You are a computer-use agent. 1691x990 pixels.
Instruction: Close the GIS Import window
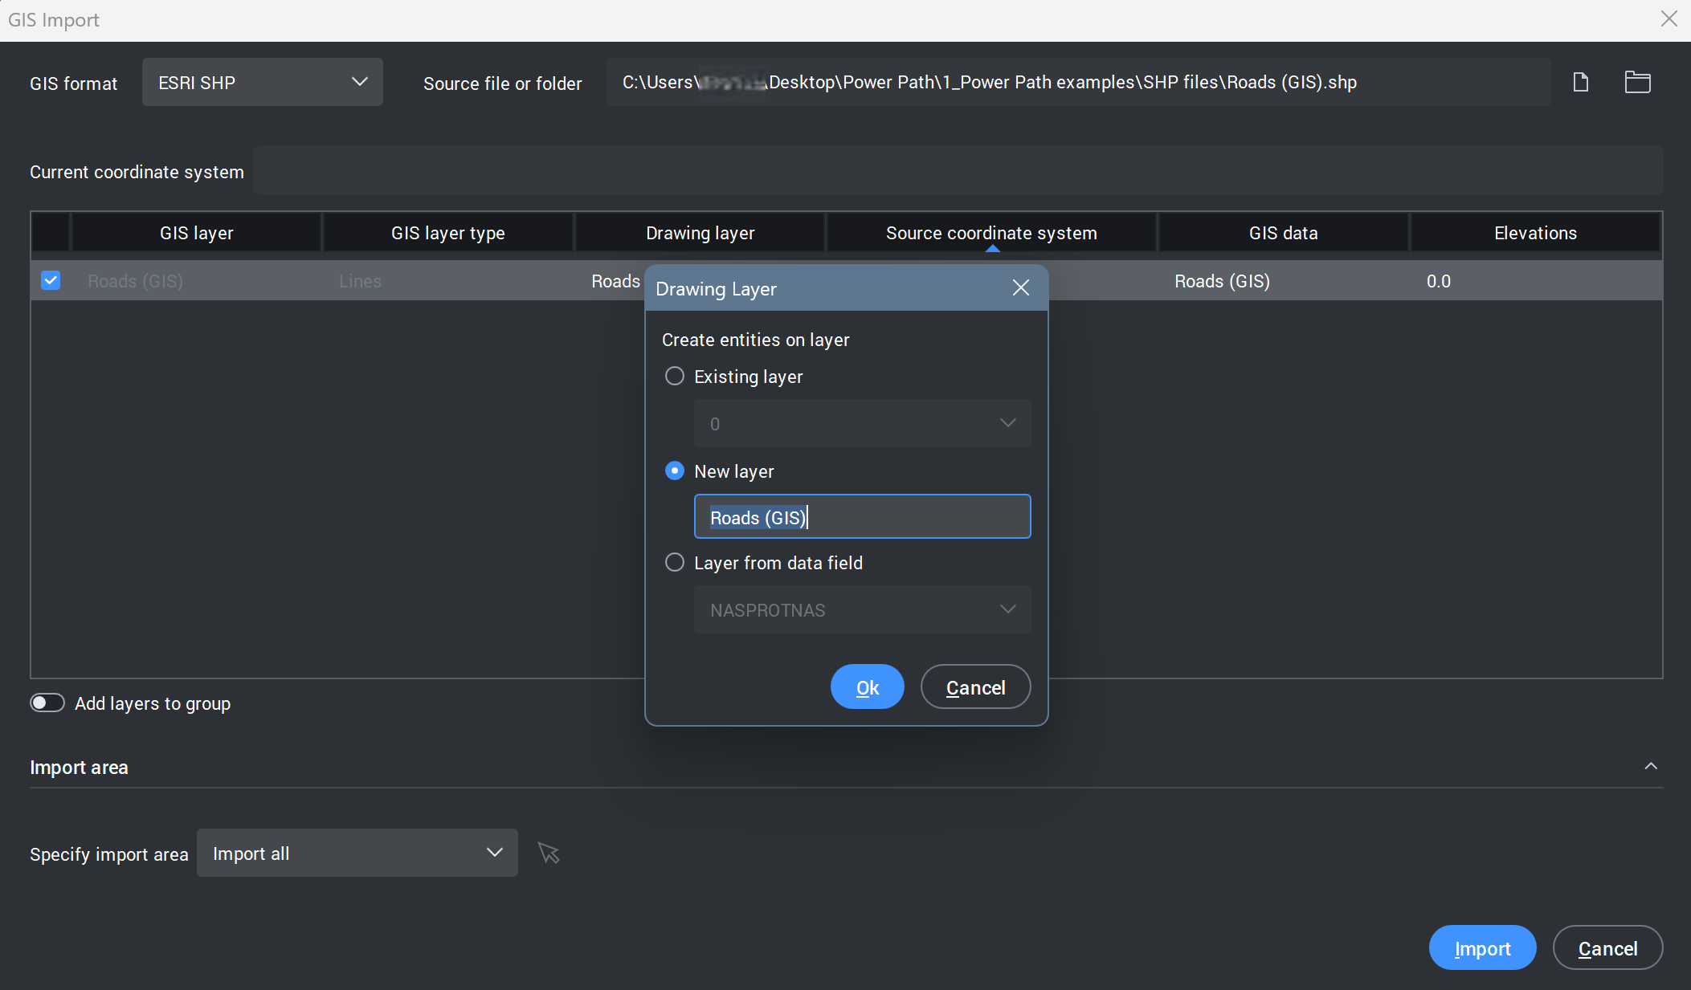click(x=1669, y=19)
